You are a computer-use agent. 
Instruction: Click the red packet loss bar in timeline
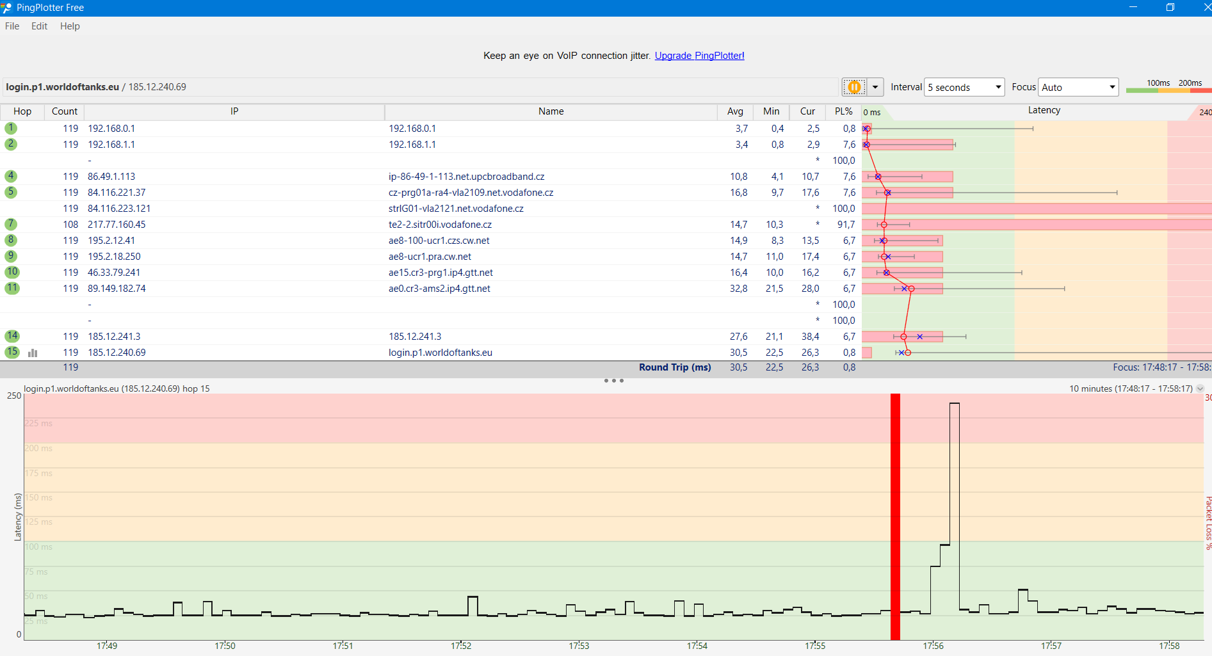[895, 516]
